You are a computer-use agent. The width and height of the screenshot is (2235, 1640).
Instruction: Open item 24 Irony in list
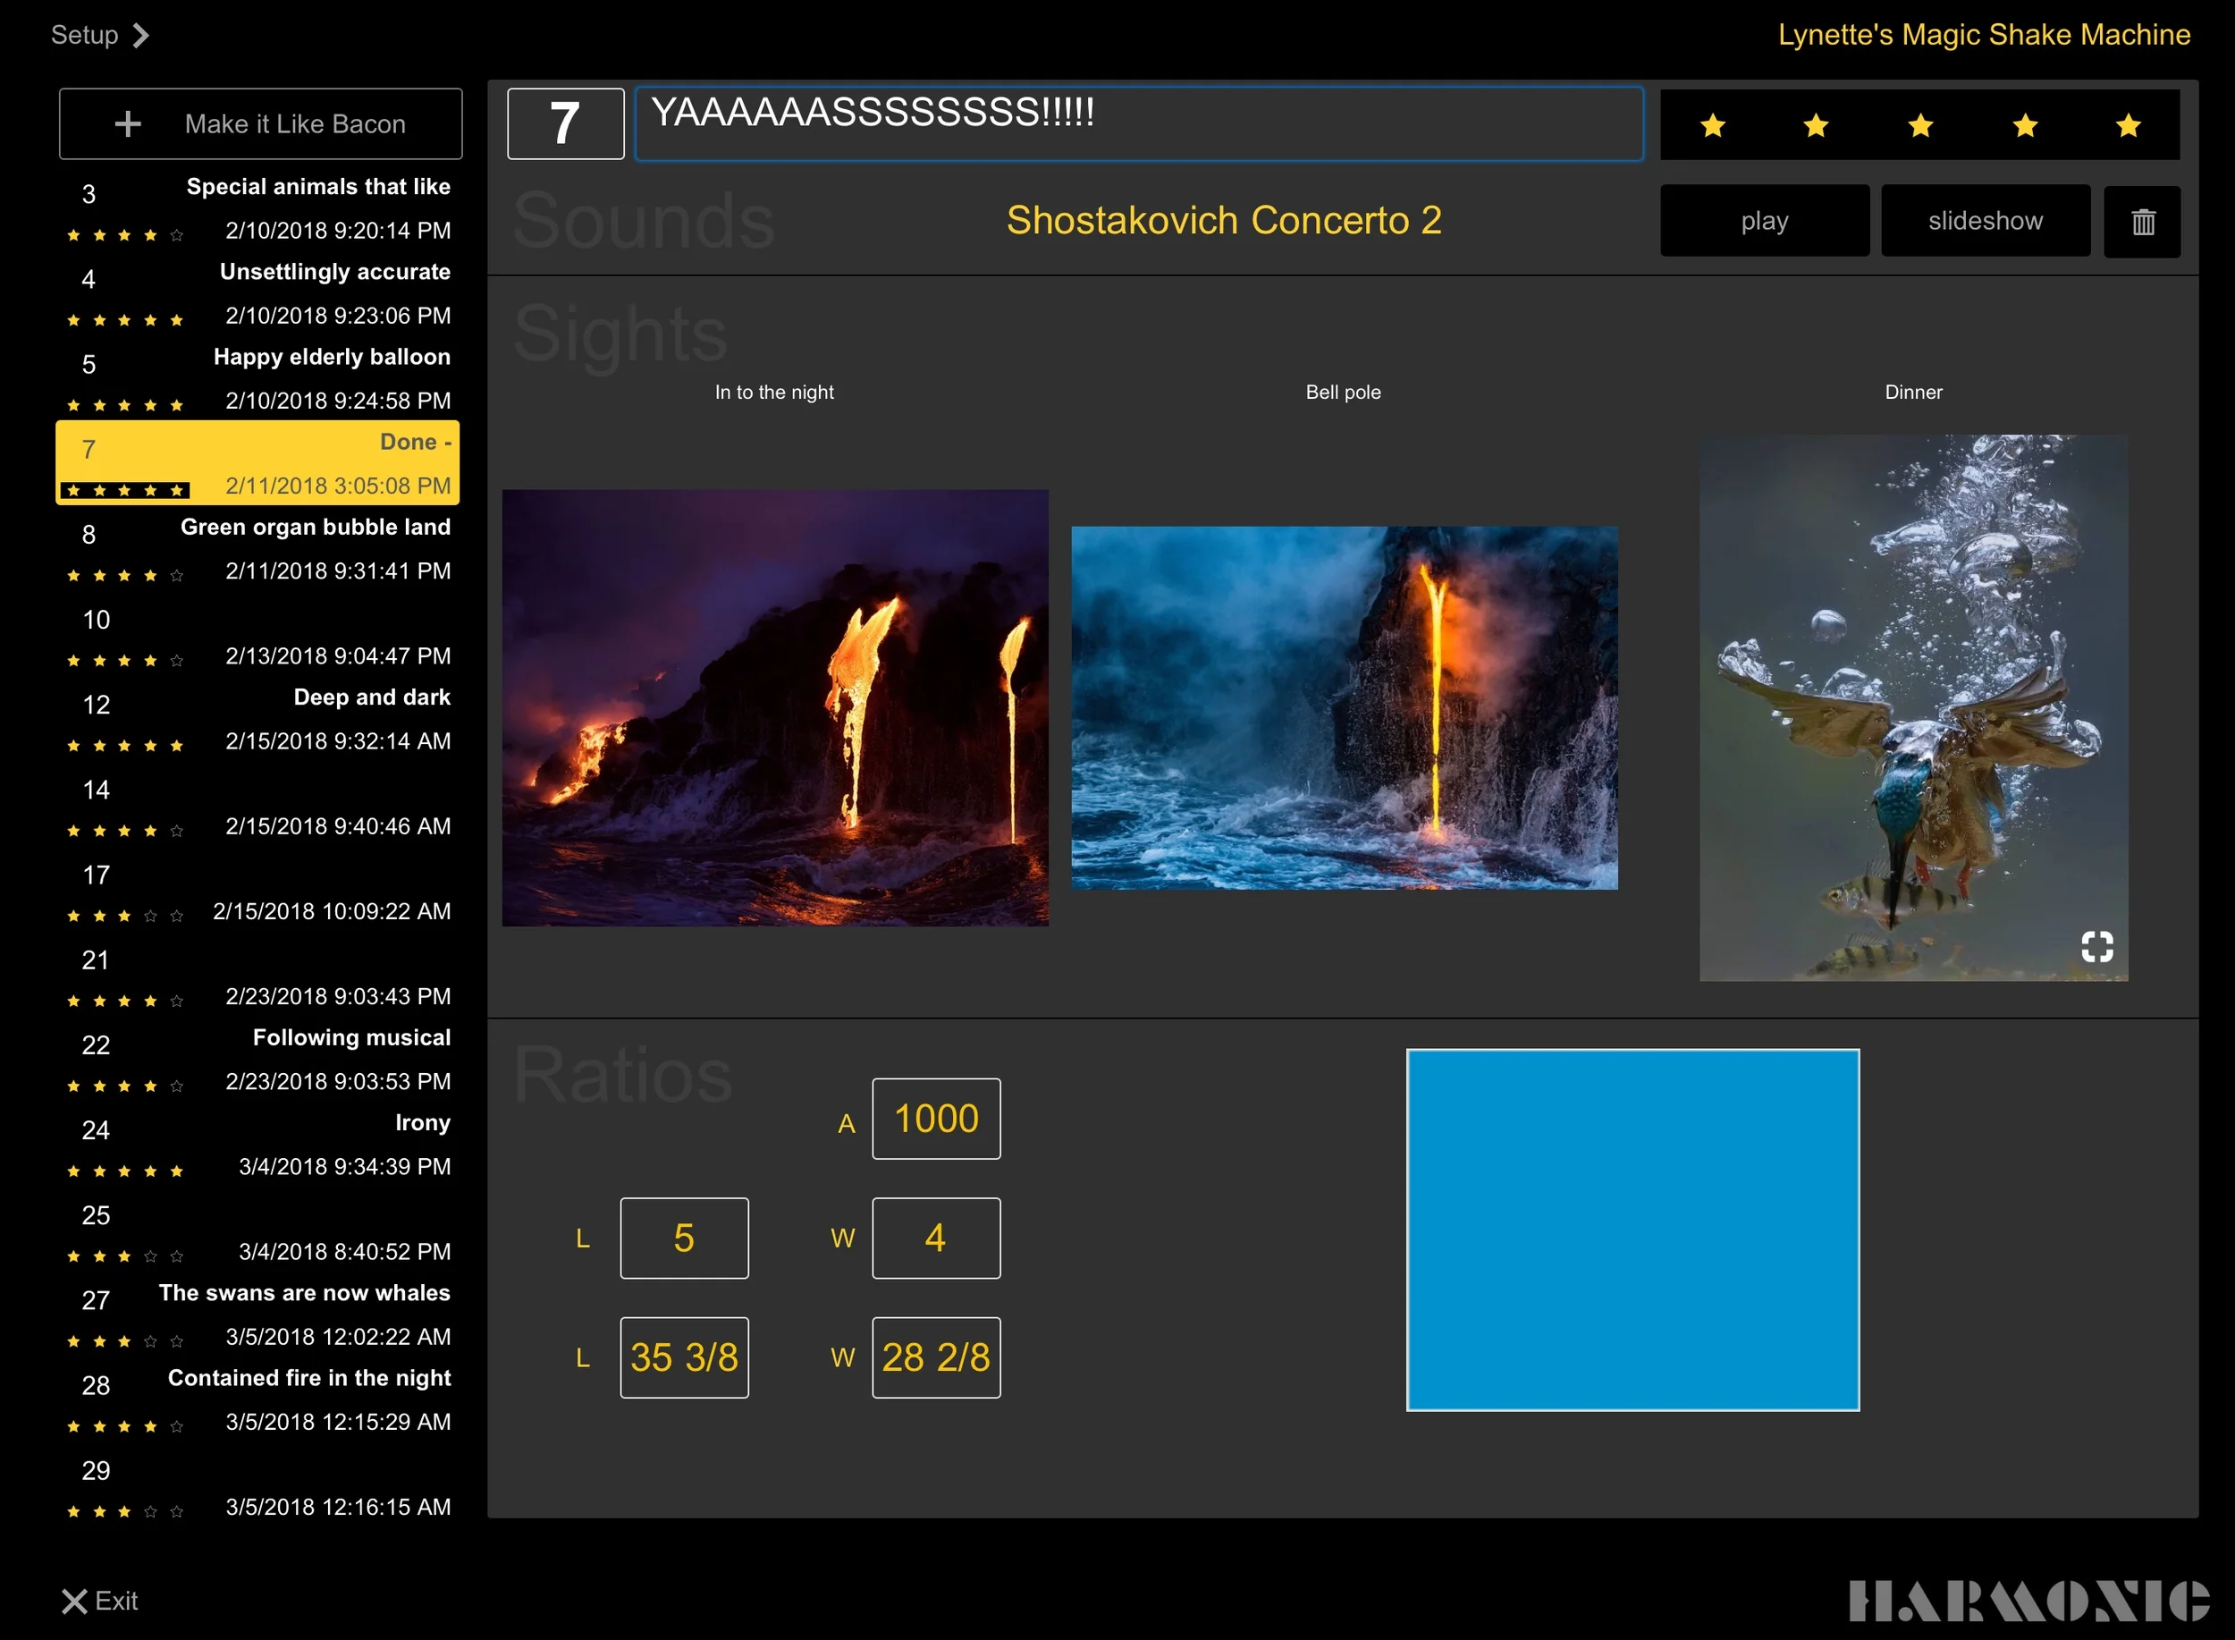(258, 1145)
